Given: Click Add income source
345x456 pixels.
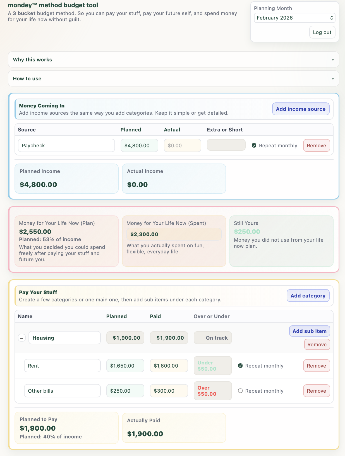Looking at the screenshot, I should tap(301, 109).
